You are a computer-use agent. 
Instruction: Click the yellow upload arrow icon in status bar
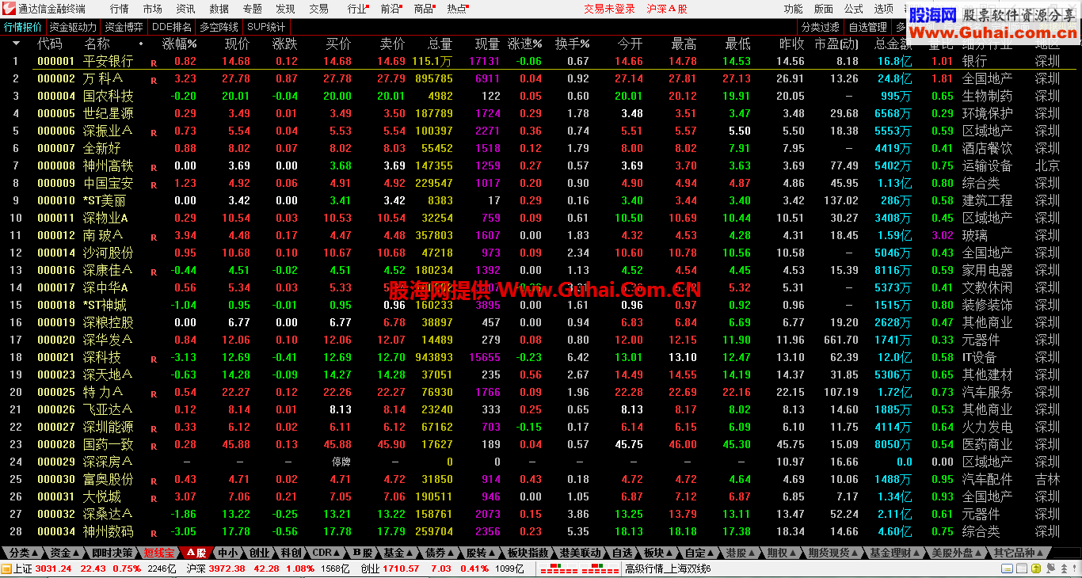1036,568
